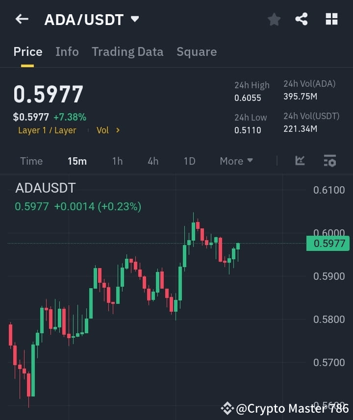This screenshot has width=353, height=420.
Task: Open the Square tab
Action: pyautogui.click(x=197, y=51)
